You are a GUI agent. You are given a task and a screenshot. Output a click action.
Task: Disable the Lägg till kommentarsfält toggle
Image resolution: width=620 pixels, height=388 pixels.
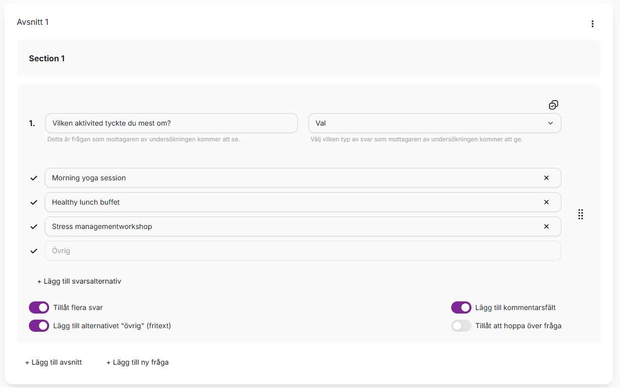tap(461, 307)
